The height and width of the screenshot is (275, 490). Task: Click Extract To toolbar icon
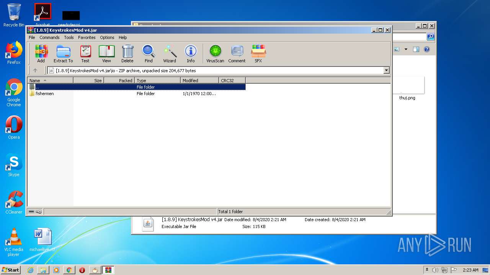tap(63, 54)
